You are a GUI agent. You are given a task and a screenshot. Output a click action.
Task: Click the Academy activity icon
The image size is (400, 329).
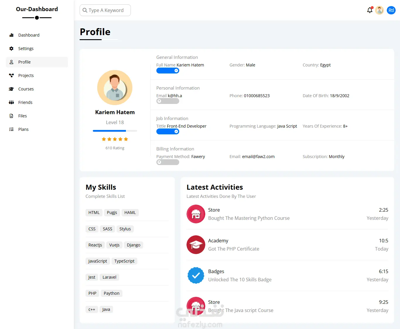tap(196, 245)
